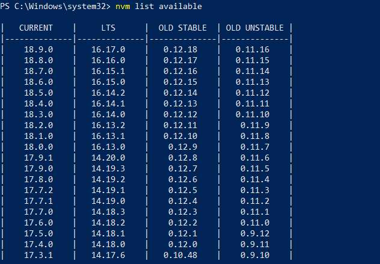The height and width of the screenshot is (264, 380).
Task: Select version 17.7.2
Action: point(38,190)
